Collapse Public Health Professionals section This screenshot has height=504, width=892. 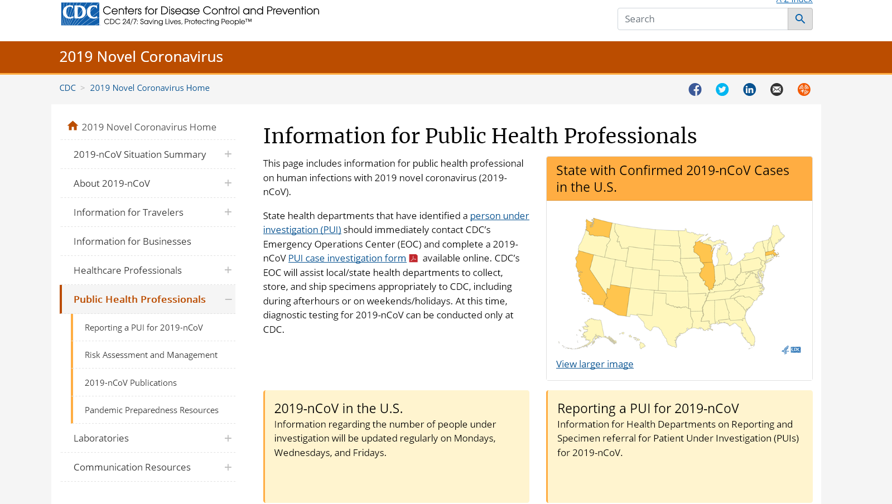pos(228,299)
